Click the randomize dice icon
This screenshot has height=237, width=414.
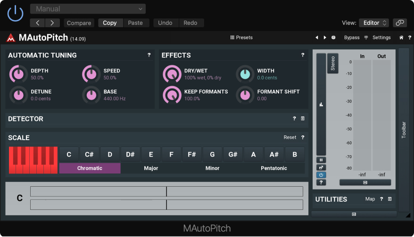(x=333, y=38)
